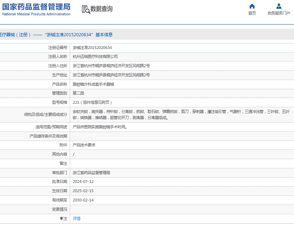Open the 数据查询 search icon

point(86,9)
